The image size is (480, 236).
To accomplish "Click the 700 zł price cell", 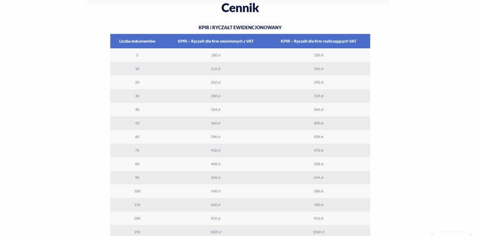I will click(x=318, y=205).
